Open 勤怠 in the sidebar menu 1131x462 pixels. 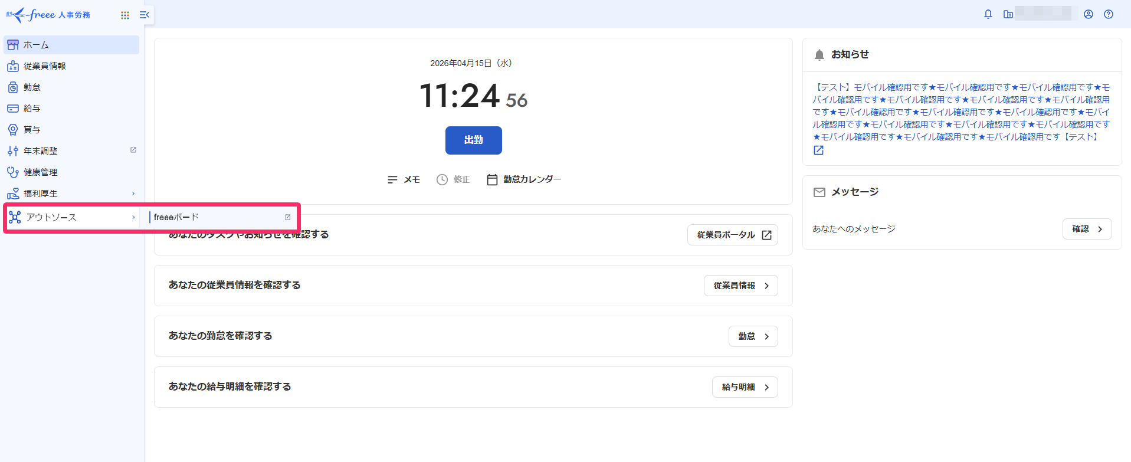[x=71, y=87]
